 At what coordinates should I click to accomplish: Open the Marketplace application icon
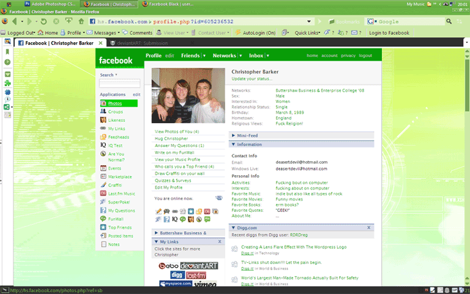point(103,176)
